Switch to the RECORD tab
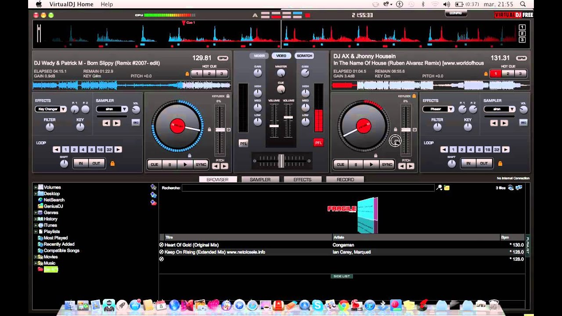 [x=345, y=180]
